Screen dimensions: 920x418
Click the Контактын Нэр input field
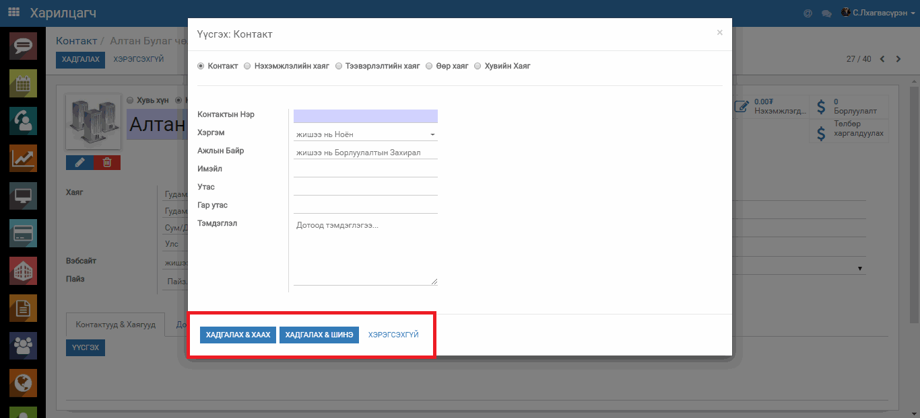366,116
